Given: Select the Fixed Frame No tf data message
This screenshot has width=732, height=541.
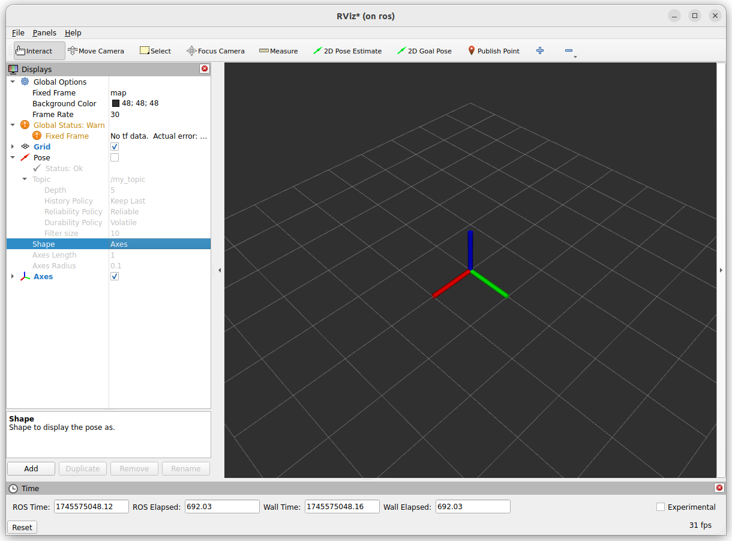Looking at the screenshot, I should click(x=159, y=136).
